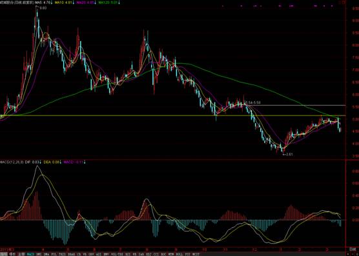
Task: Click the green MA120 value label
Action: 109,3
